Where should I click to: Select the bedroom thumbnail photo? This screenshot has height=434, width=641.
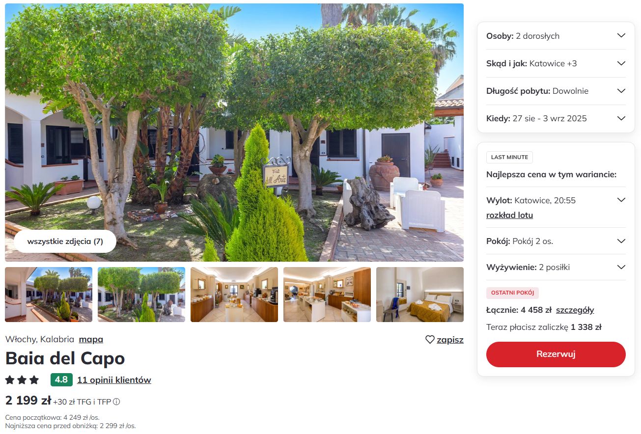(420, 295)
